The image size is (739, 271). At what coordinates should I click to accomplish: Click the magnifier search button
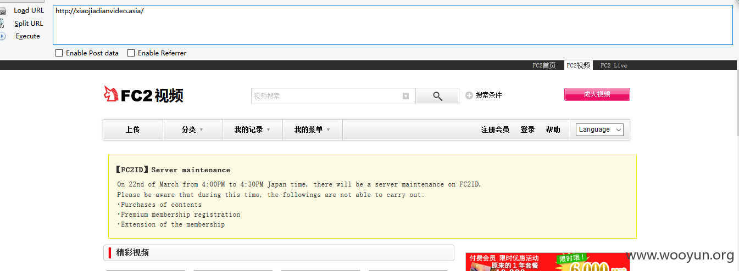pos(437,96)
